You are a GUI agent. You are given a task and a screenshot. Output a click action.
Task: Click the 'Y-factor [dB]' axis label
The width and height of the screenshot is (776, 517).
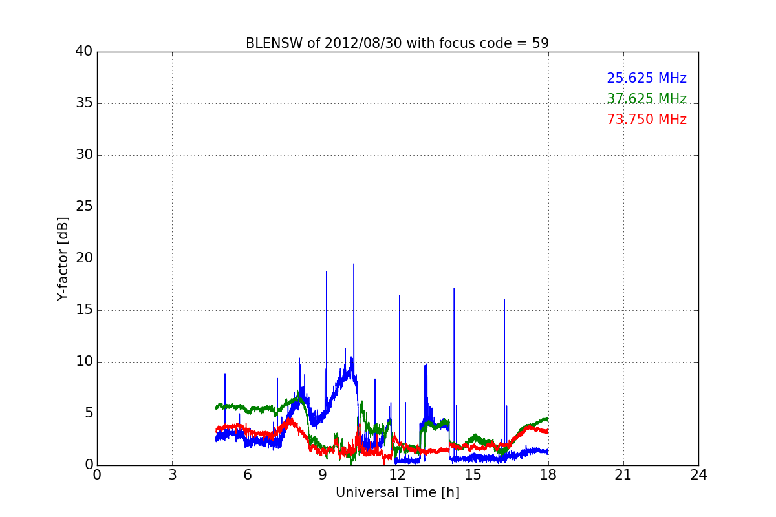[x=63, y=258]
